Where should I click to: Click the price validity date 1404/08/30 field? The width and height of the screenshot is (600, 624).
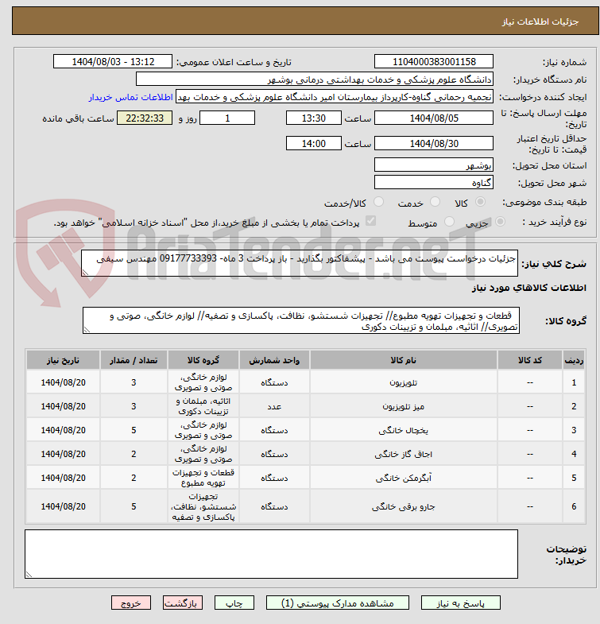(x=434, y=144)
